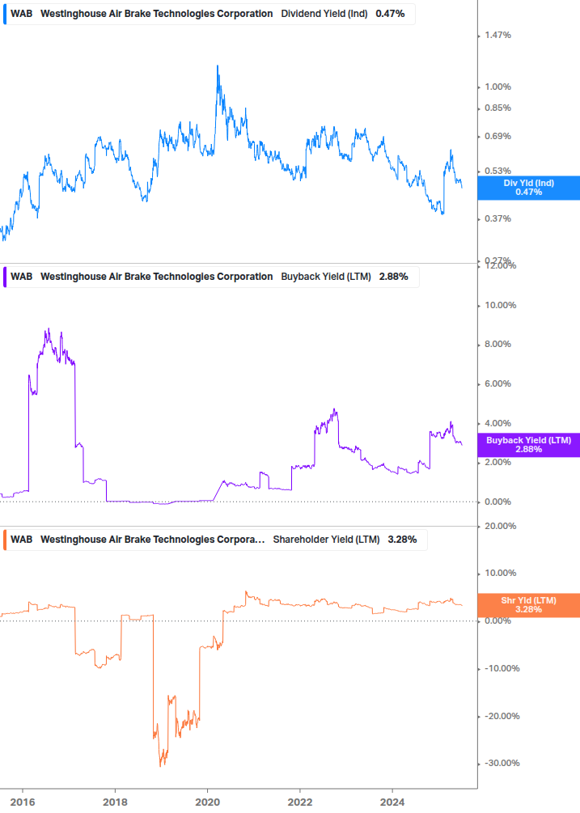This screenshot has height=813, width=580.
Task: Click the blue color bar of Dividend Yield legend
Action: click(5, 14)
